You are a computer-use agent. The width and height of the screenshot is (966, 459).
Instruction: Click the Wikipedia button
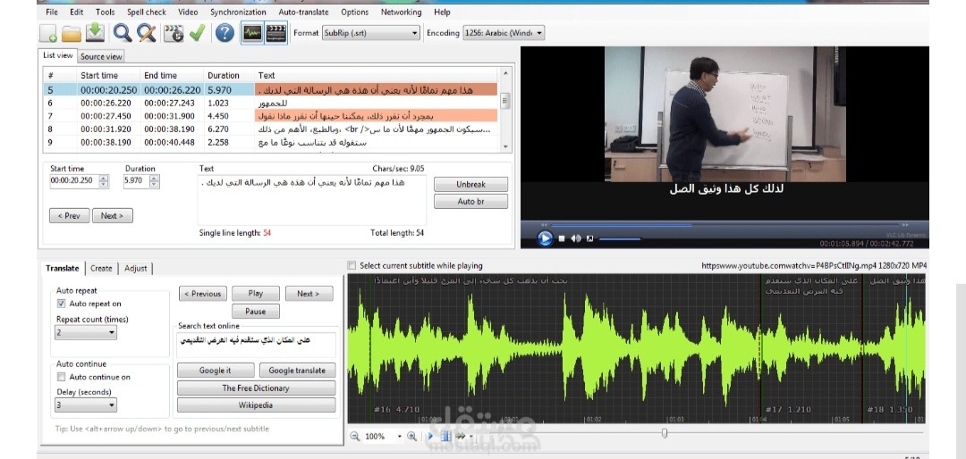point(256,405)
